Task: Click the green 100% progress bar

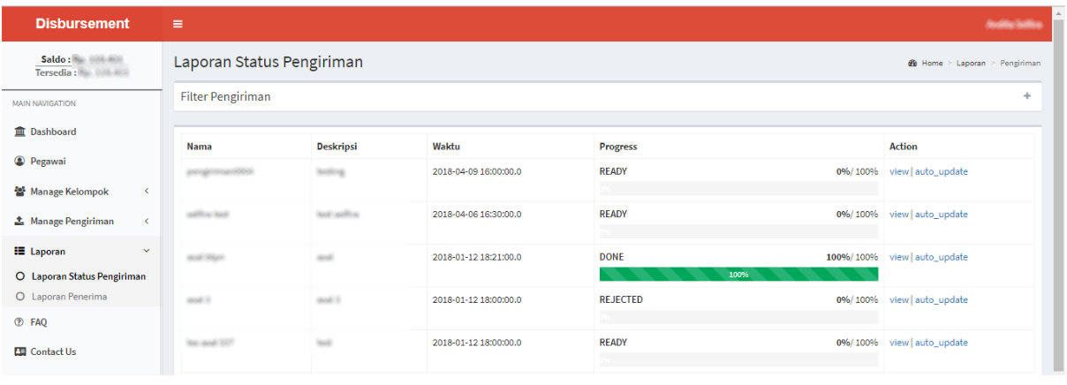Action: (x=738, y=274)
